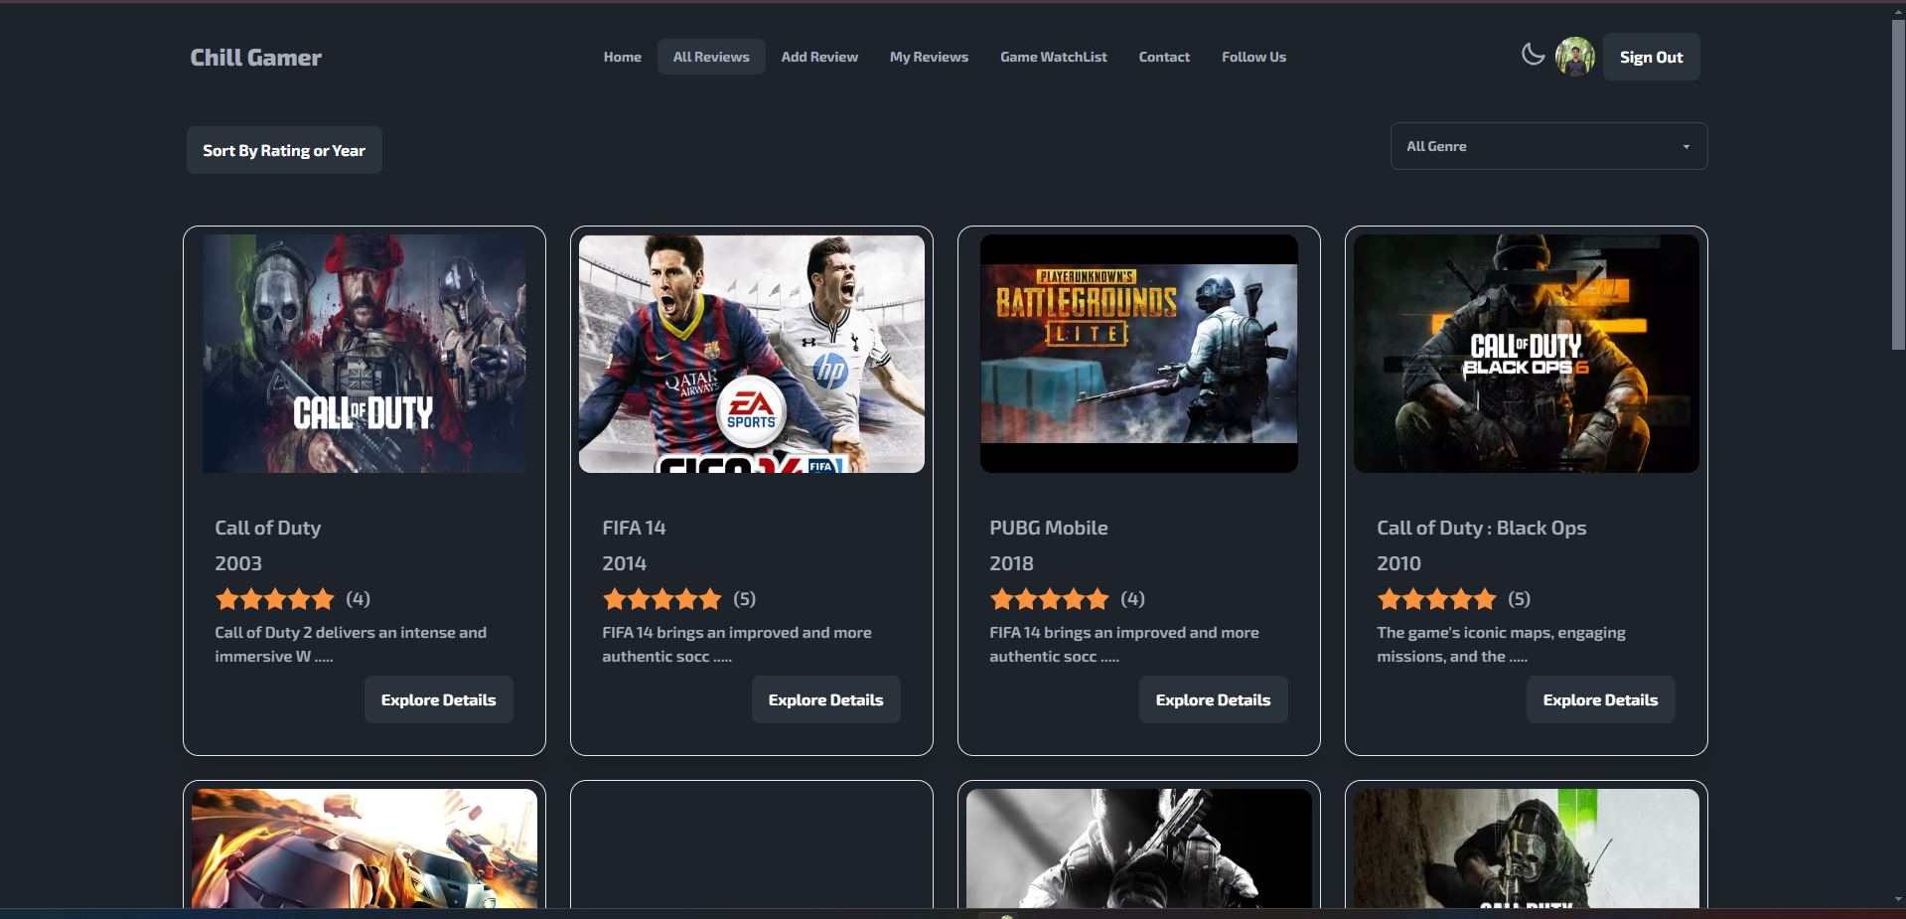The width and height of the screenshot is (1906, 919).
Task: Explore details for FIFA 14
Action: coord(825,699)
